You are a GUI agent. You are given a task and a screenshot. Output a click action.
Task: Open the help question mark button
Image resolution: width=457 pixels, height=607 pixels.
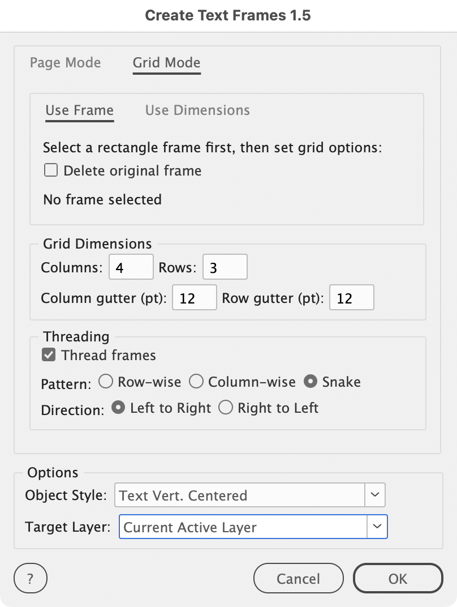click(x=31, y=578)
